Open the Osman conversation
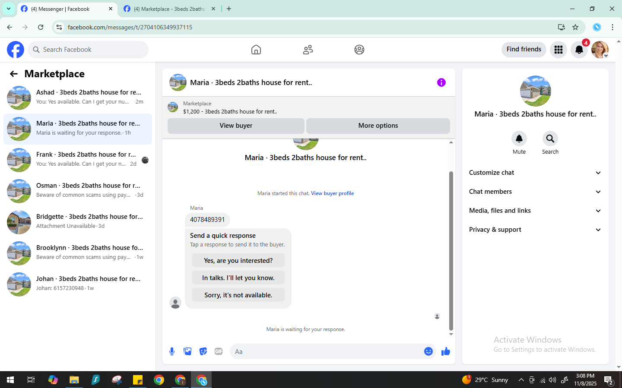The width and height of the screenshot is (622, 388). (78, 191)
